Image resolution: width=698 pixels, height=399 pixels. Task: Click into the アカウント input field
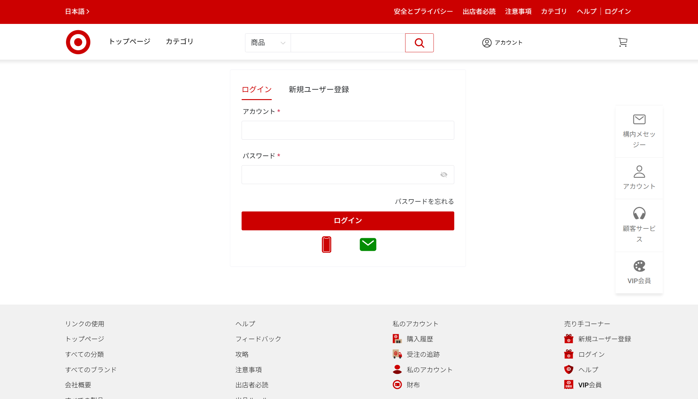(348, 130)
